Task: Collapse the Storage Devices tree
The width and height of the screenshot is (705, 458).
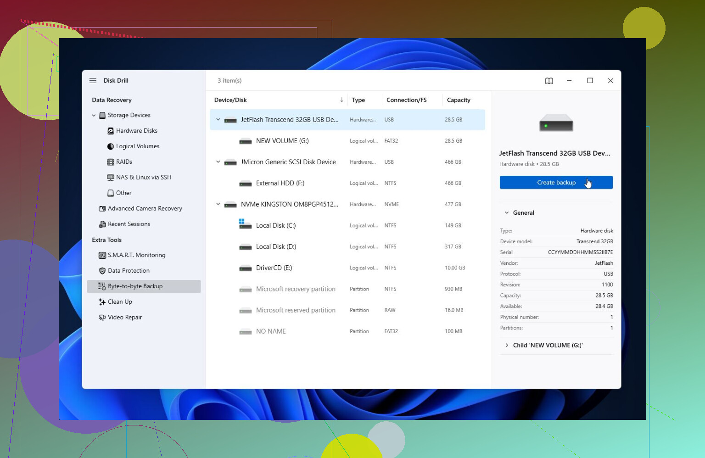Action: tap(94, 116)
